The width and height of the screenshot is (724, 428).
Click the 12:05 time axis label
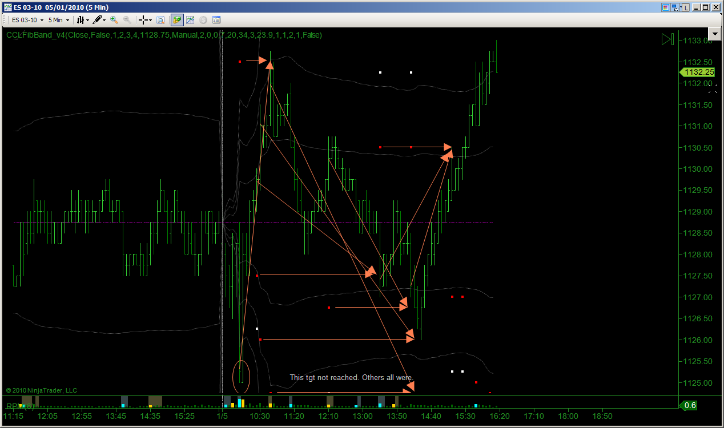[x=47, y=417]
